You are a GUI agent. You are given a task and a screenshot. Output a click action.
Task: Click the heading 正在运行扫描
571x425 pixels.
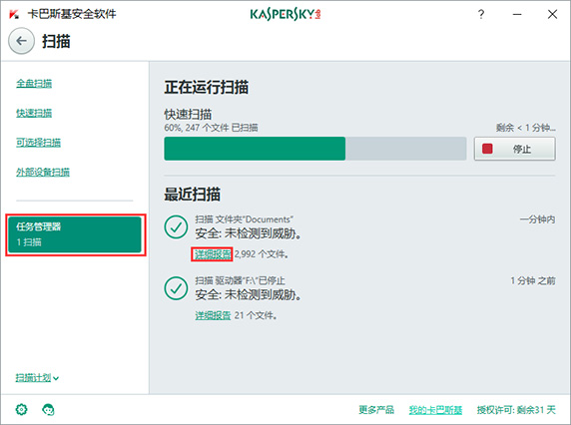pos(206,88)
